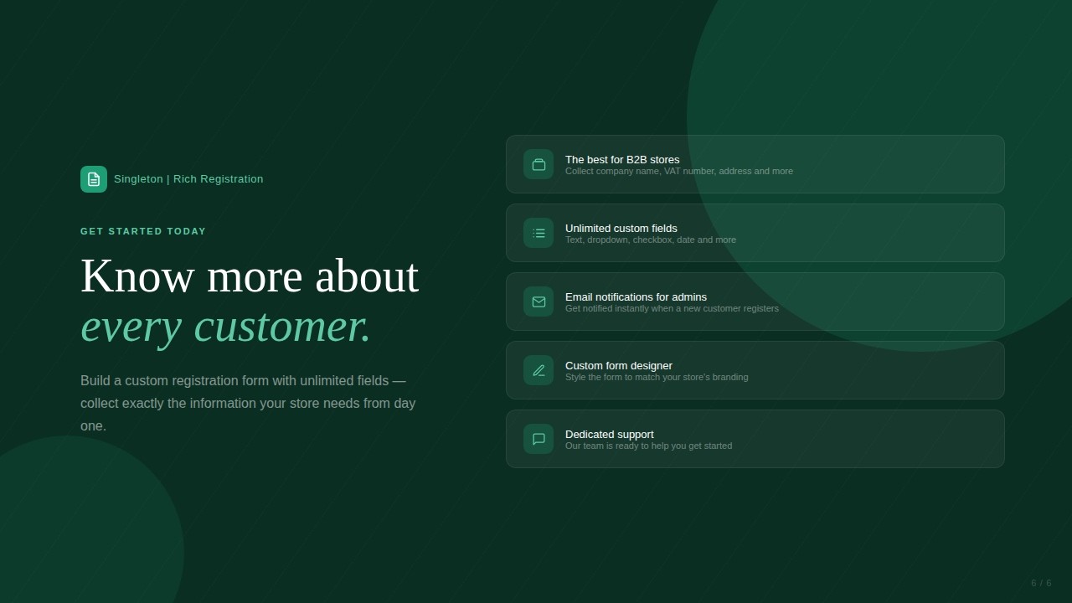The image size is (1072, 603).
Task: Select 'Unlimited custom fields' title
Action: (621, 228)
